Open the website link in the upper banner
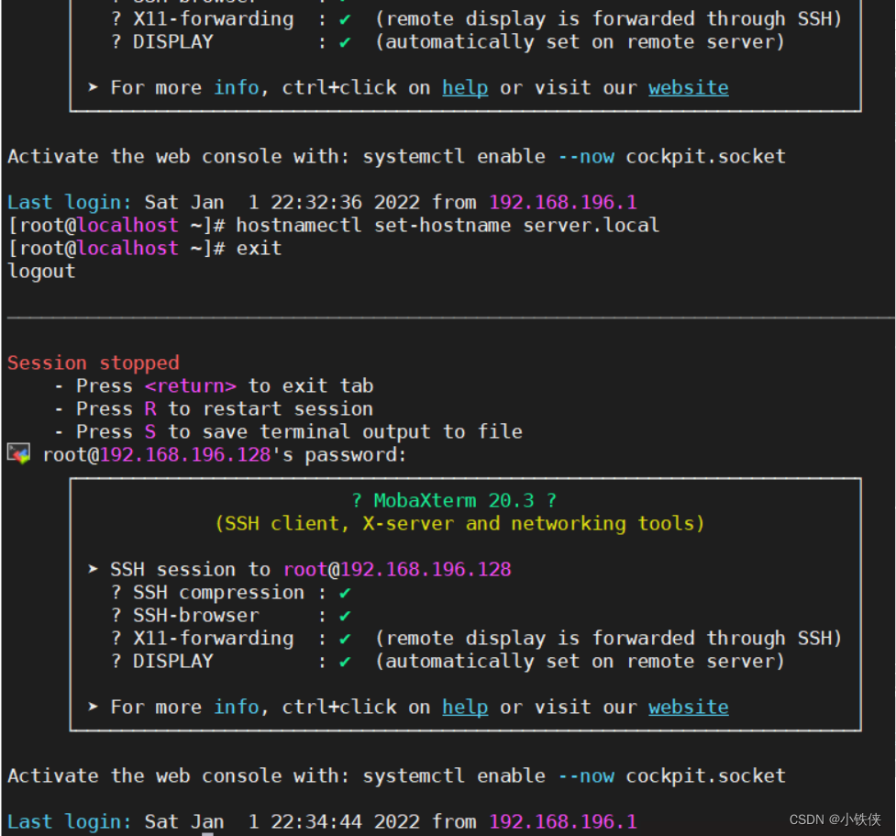The height and width of the screenshot is (836, 896). (x=688, y=87)
